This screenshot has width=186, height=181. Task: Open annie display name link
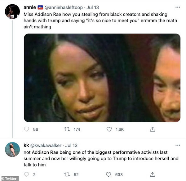[x=30, y=7]
